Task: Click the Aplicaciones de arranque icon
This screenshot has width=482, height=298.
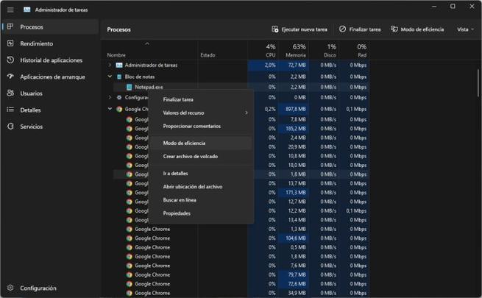Action: coord(10,77)
